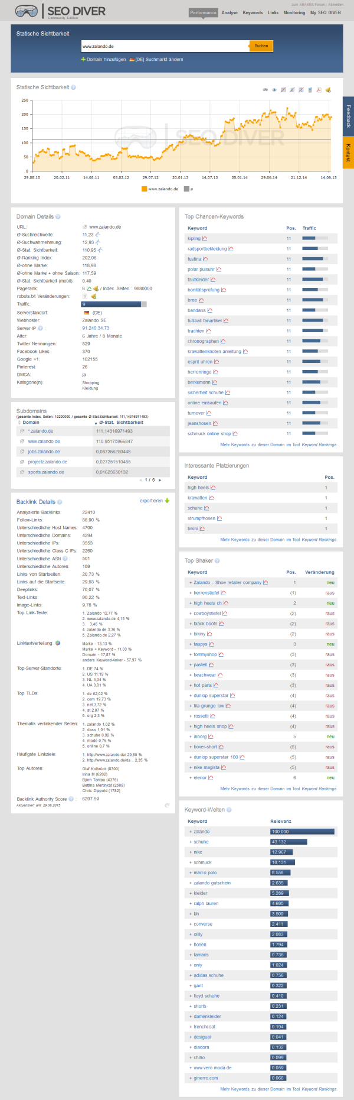Open the Links menu
This screenshot has height=1100, width=354.
[x=273, y=12]
